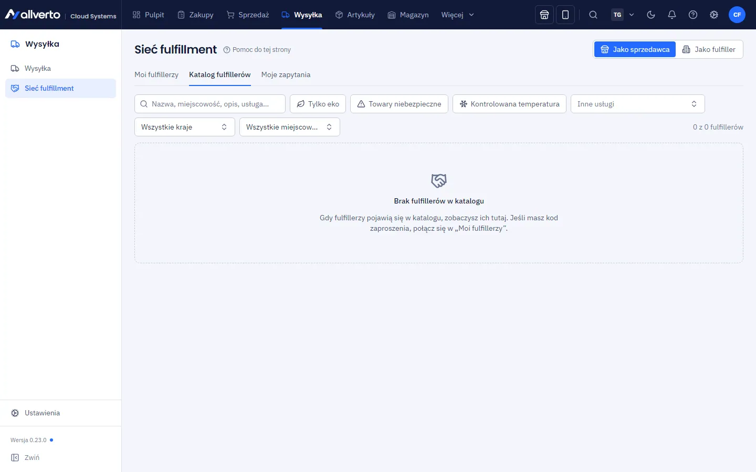Open Artykuły in top navigation
The width and height of the screenshot is (756, 472).
point(355,15)
